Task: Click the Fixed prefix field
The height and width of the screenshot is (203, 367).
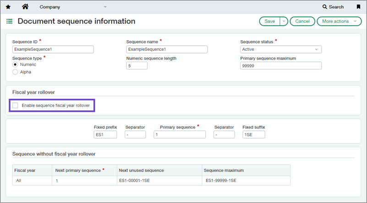Action: [105, 135]
